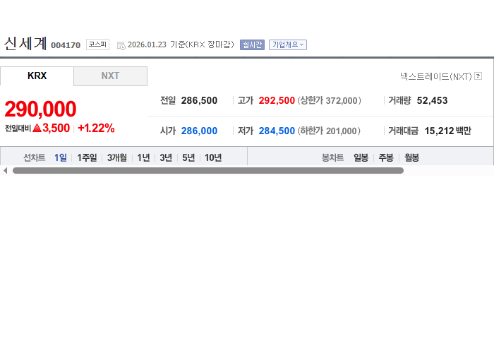
Task: Select the 1일 line chart period
Action: point(61,157)
